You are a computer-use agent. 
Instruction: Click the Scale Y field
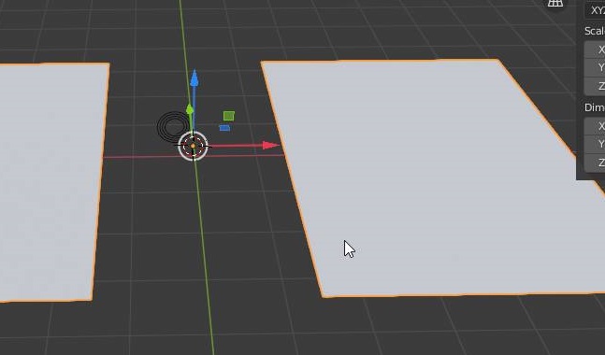pos(595,67)
